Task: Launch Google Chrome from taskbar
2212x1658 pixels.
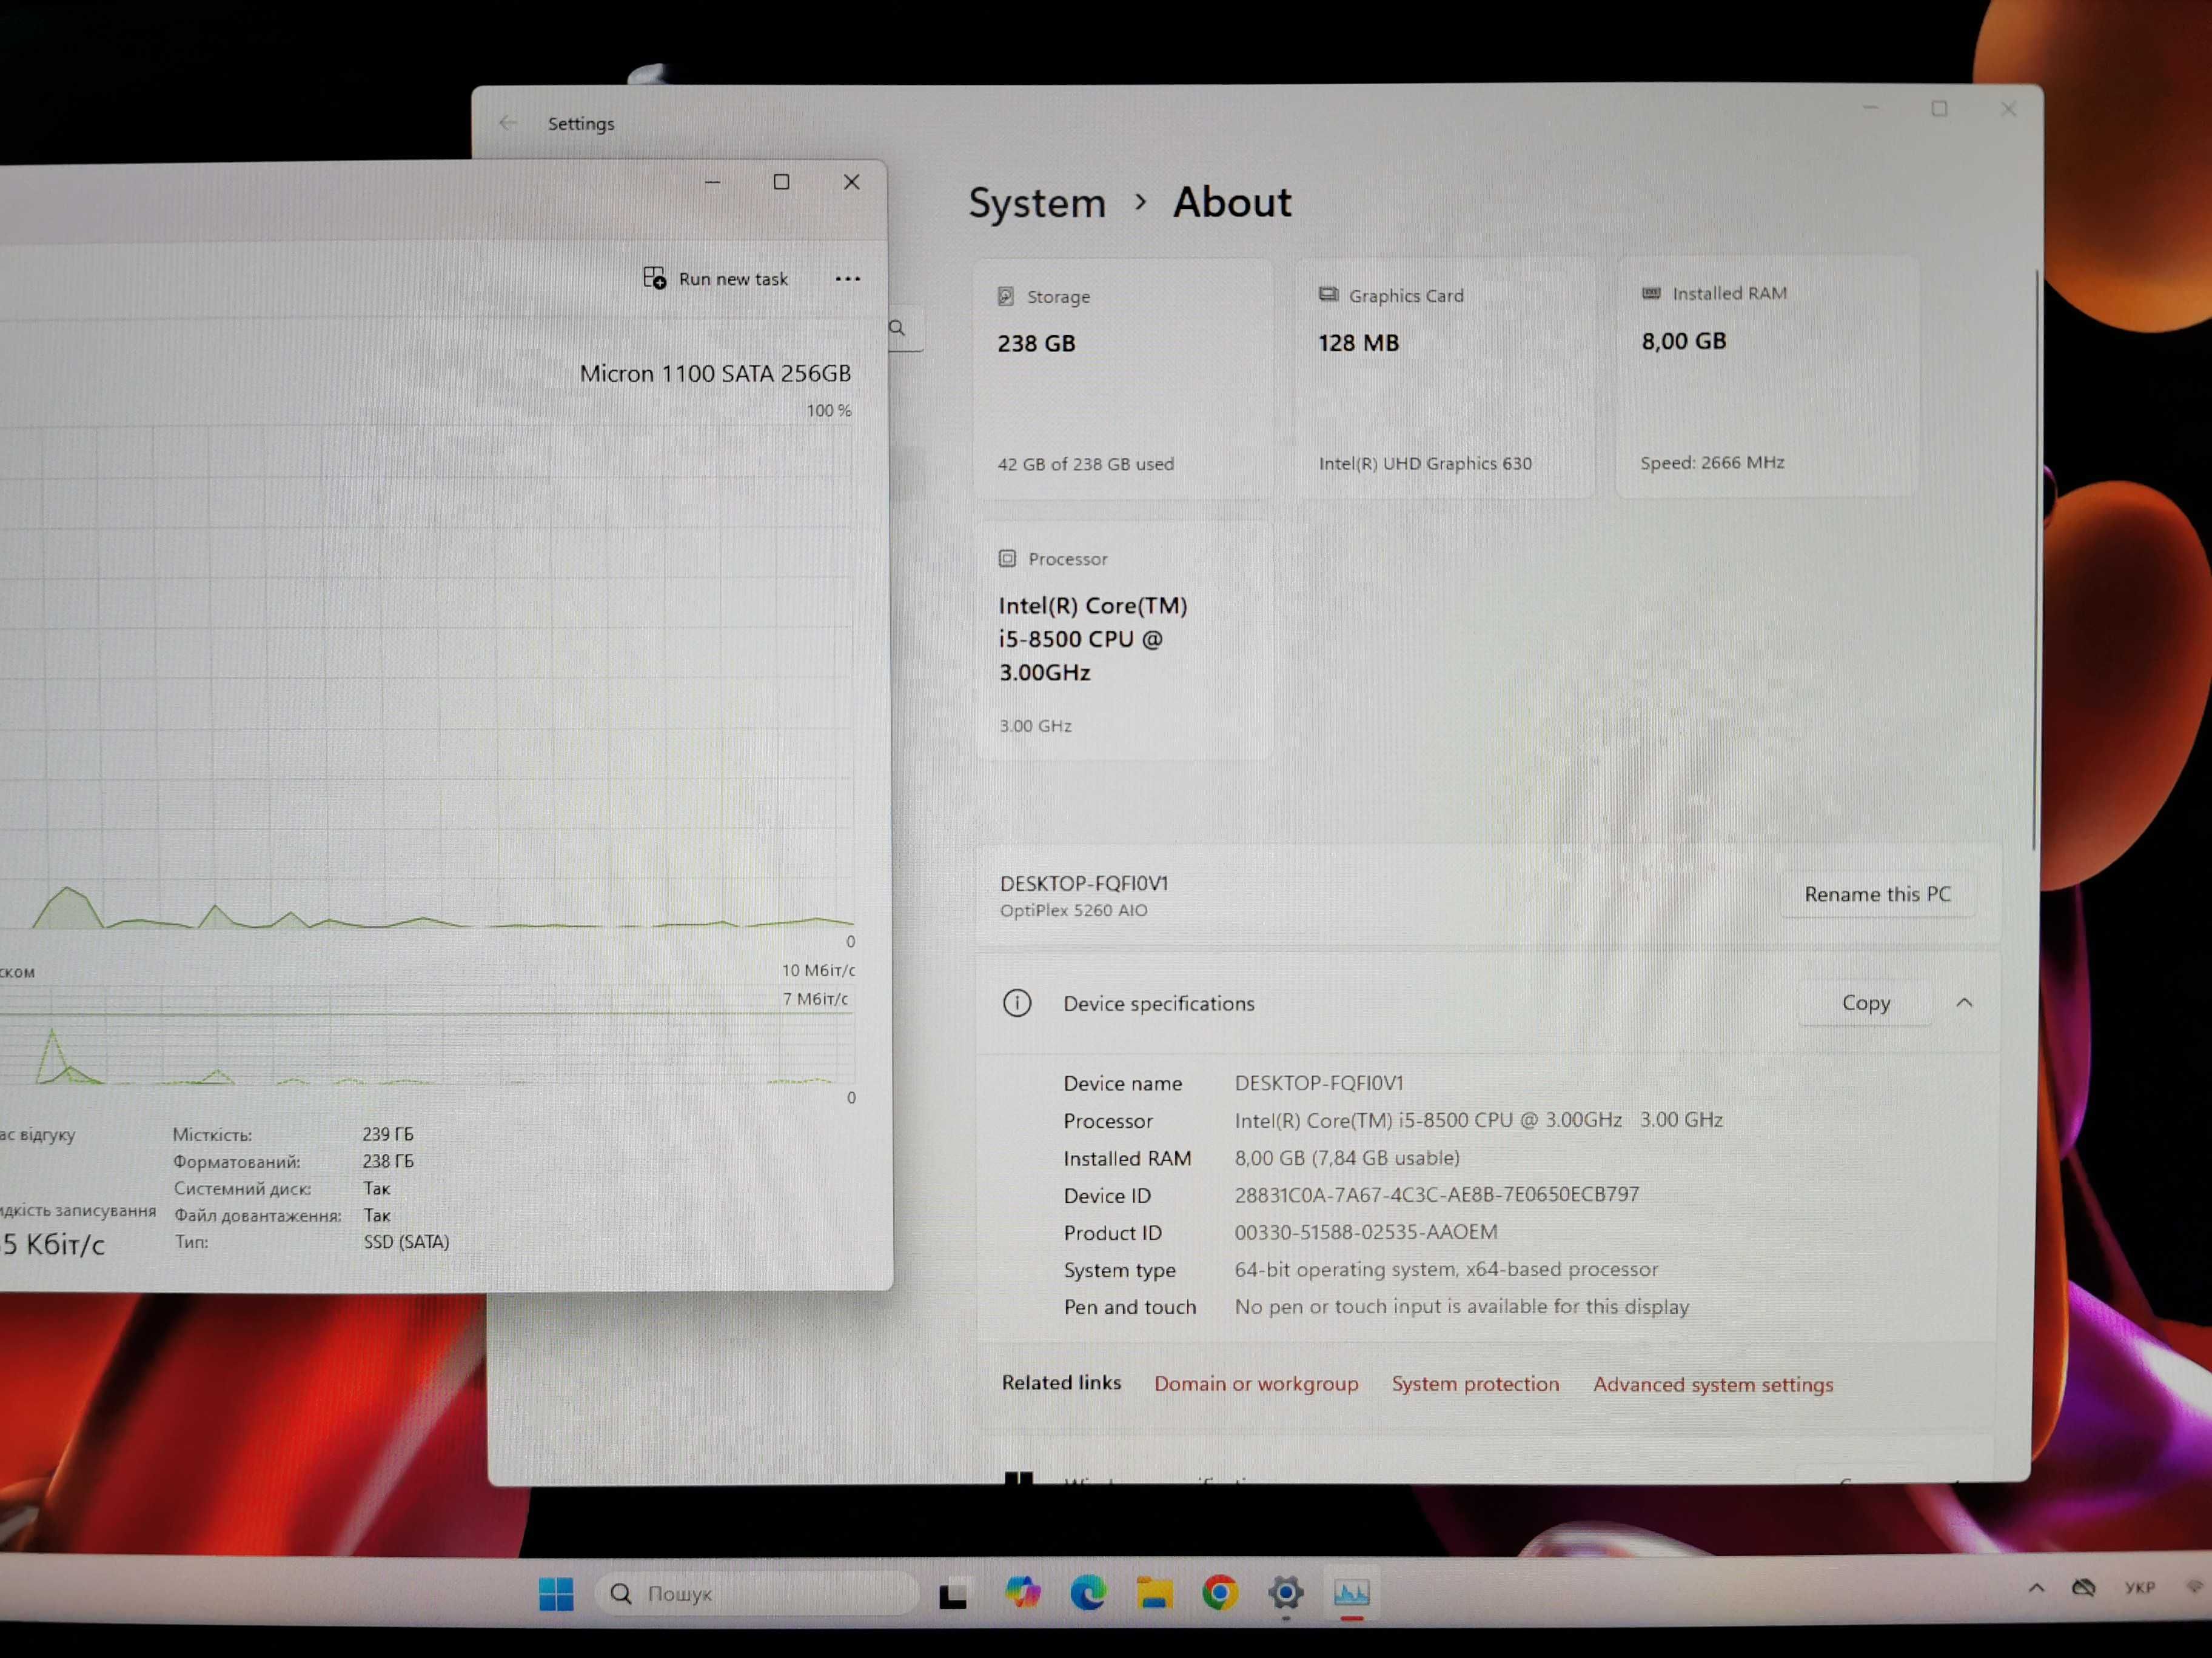Action: click(x=1220, y=1592)
